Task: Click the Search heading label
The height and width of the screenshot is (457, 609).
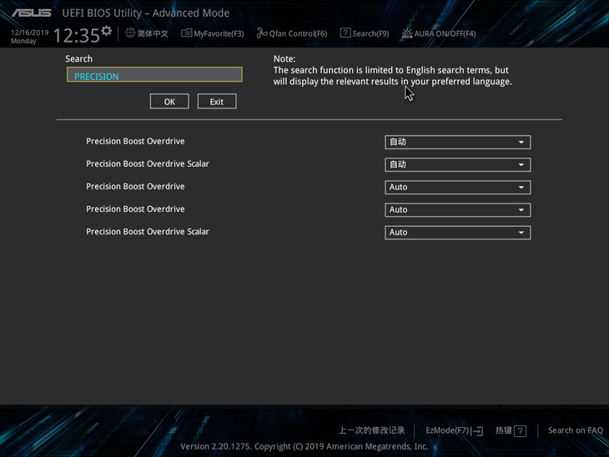Action: [x=79, y=58]
